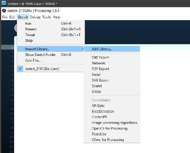Import the AP-Sync library
The width and height of the screenshot is (190, 153).
(x=112, y=106)
